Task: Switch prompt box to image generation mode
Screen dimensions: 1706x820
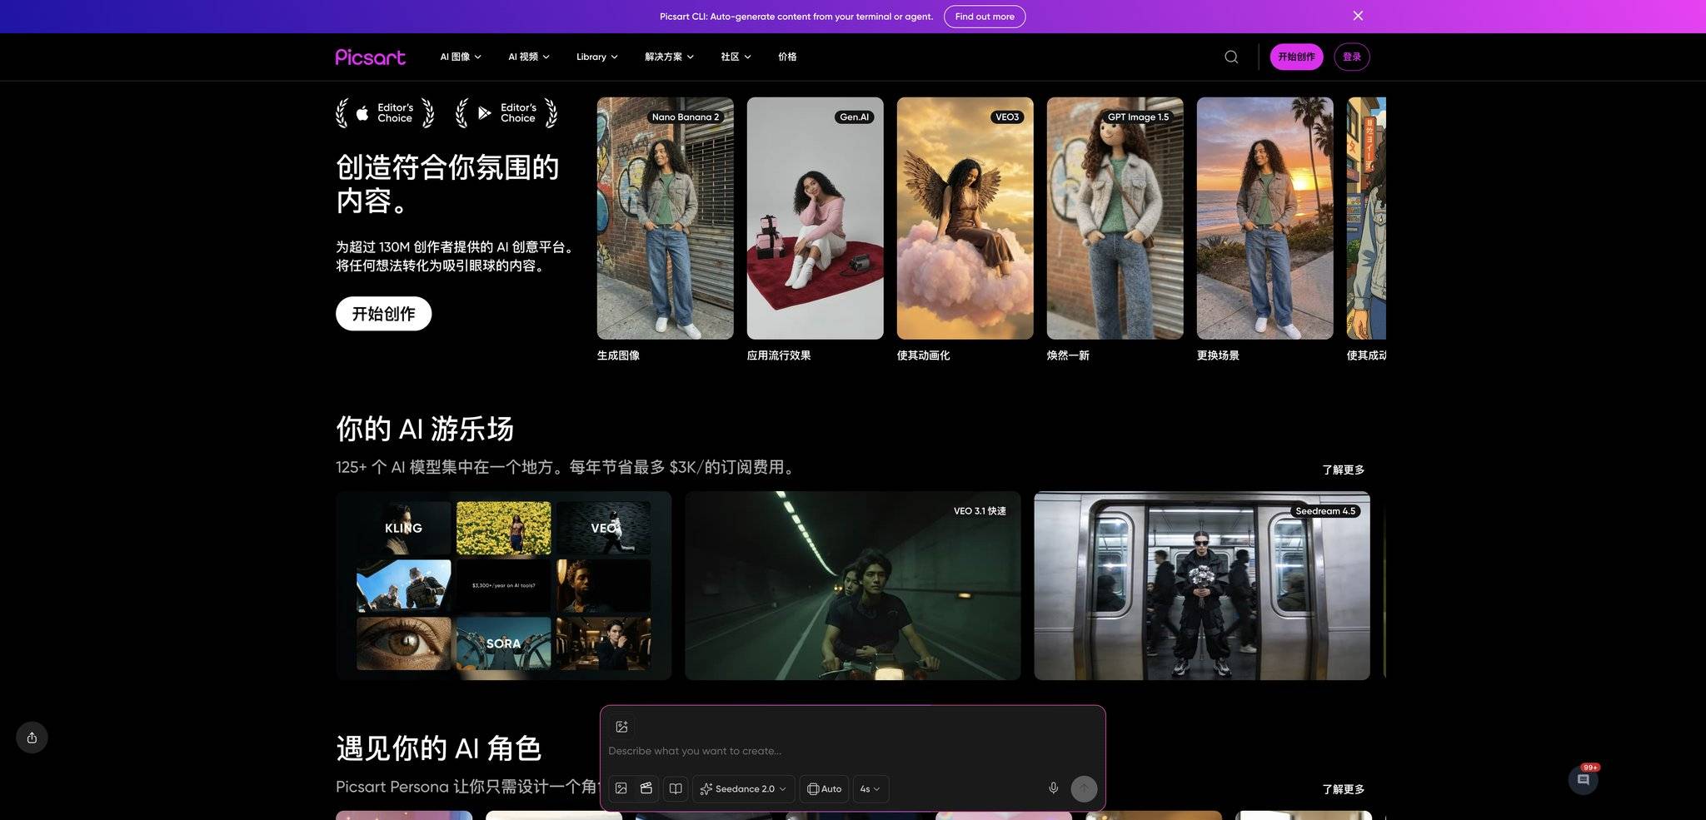Action: pos(621,788)
